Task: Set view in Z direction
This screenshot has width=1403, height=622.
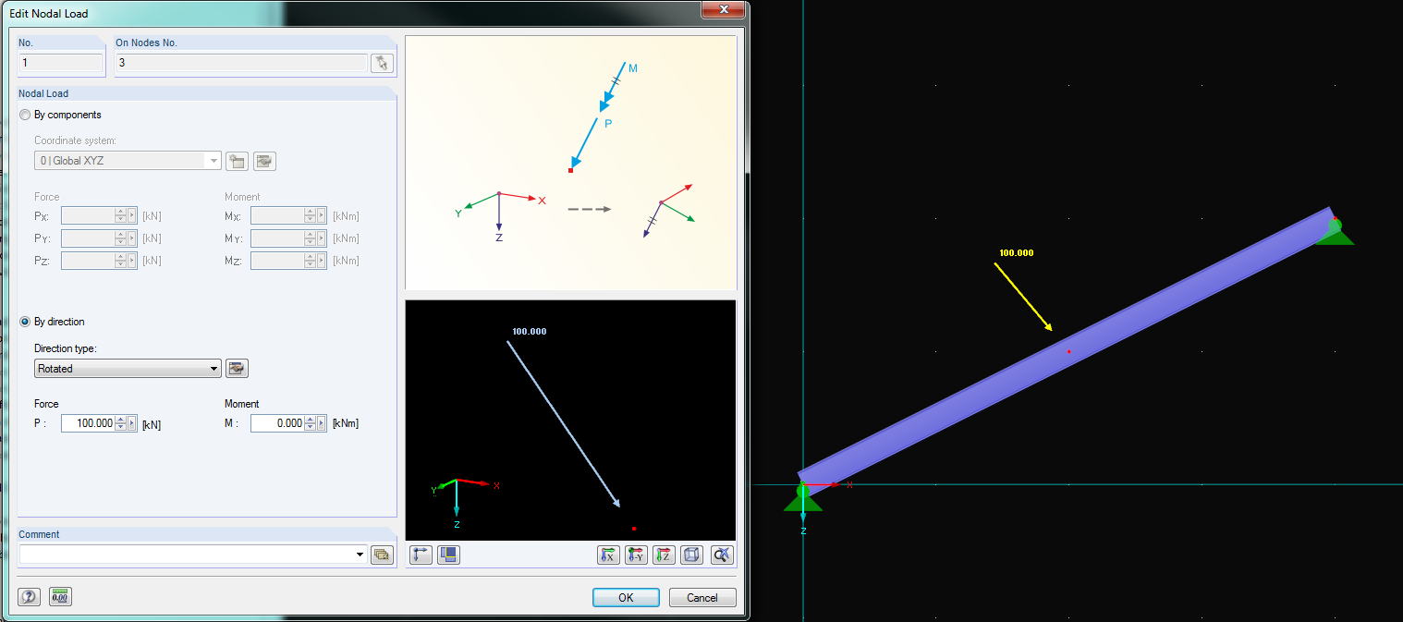Action: pyautogui.click(x=664, y=555)
